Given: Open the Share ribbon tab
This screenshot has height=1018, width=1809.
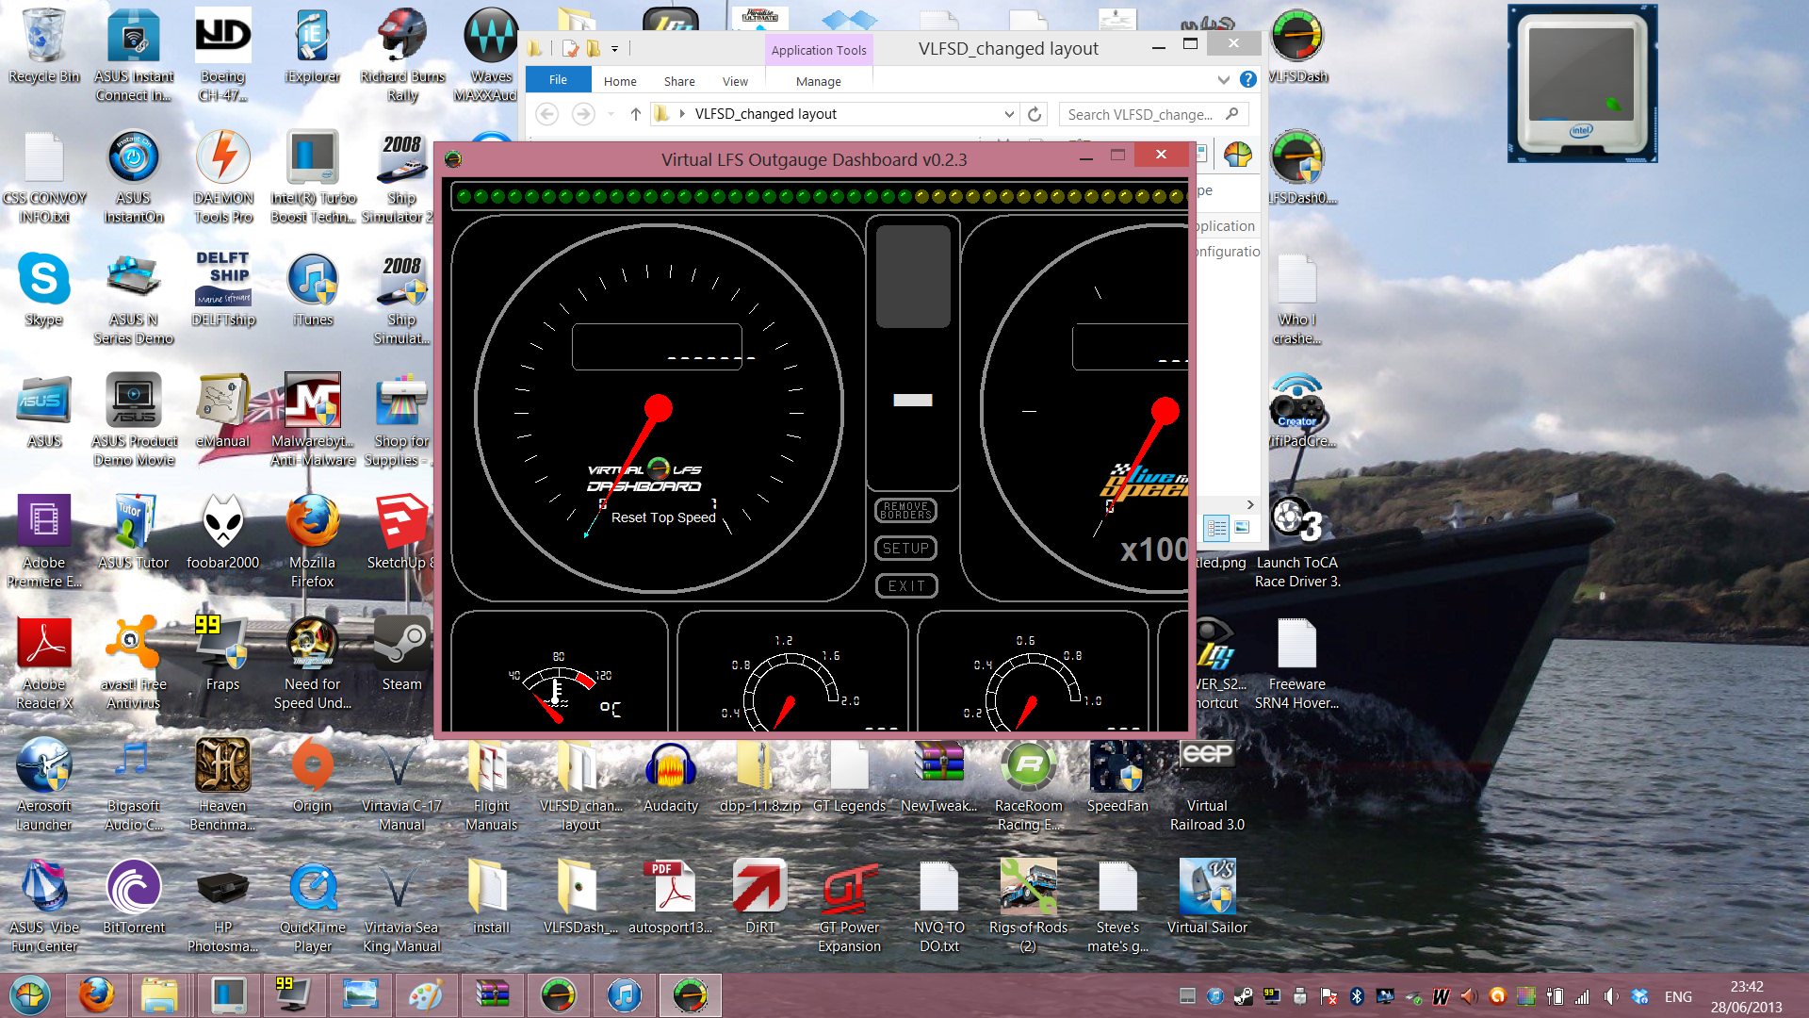Looking at the screenshot, I should (679, 82).
